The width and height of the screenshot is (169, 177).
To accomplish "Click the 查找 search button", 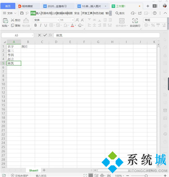I will click(x=120, y=13).
